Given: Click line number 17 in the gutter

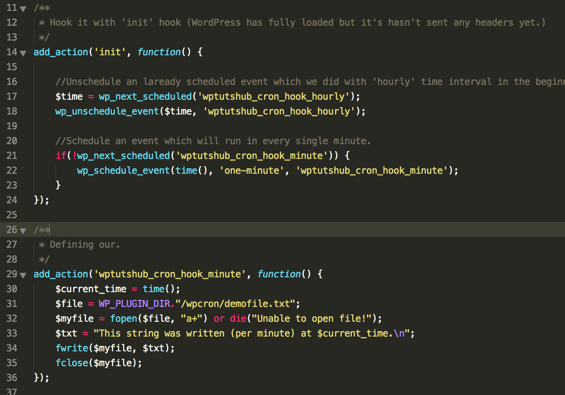Looking at the screenshot, I should pyautogui.click(x=12, y=97).
